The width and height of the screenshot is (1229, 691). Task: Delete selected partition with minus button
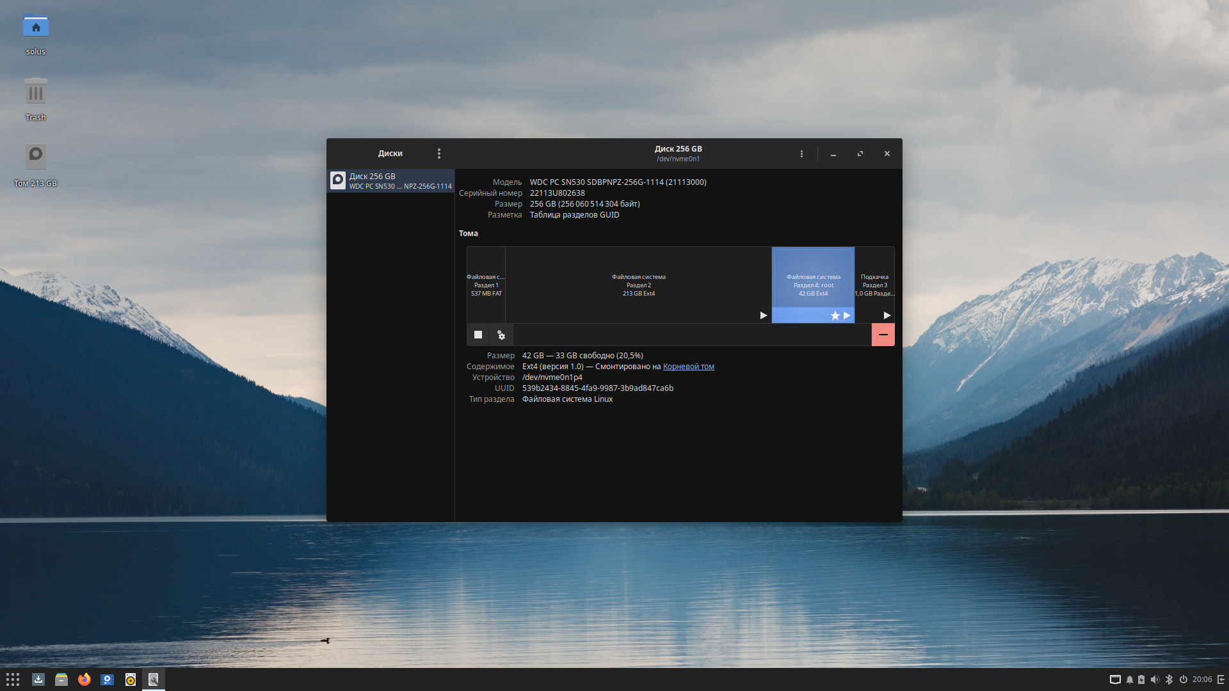(883, 335)
